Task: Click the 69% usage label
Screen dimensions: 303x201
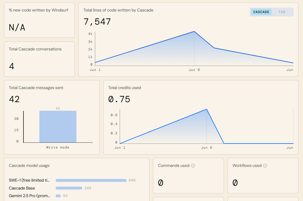Action: [x=132, y=181]
